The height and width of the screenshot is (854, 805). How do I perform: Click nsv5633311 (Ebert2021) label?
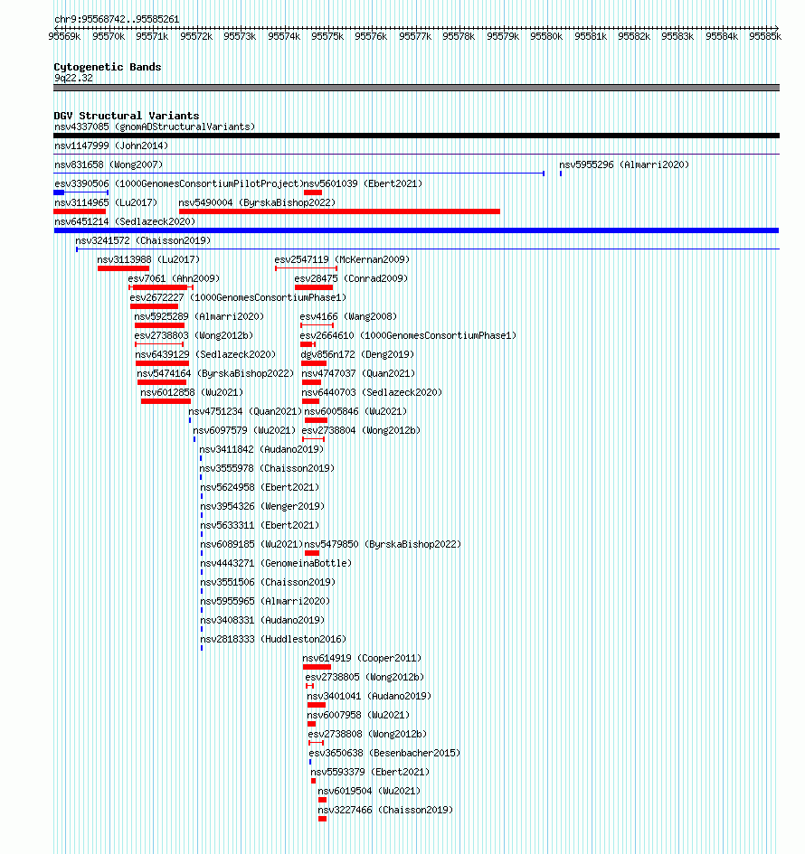(260, 526)
